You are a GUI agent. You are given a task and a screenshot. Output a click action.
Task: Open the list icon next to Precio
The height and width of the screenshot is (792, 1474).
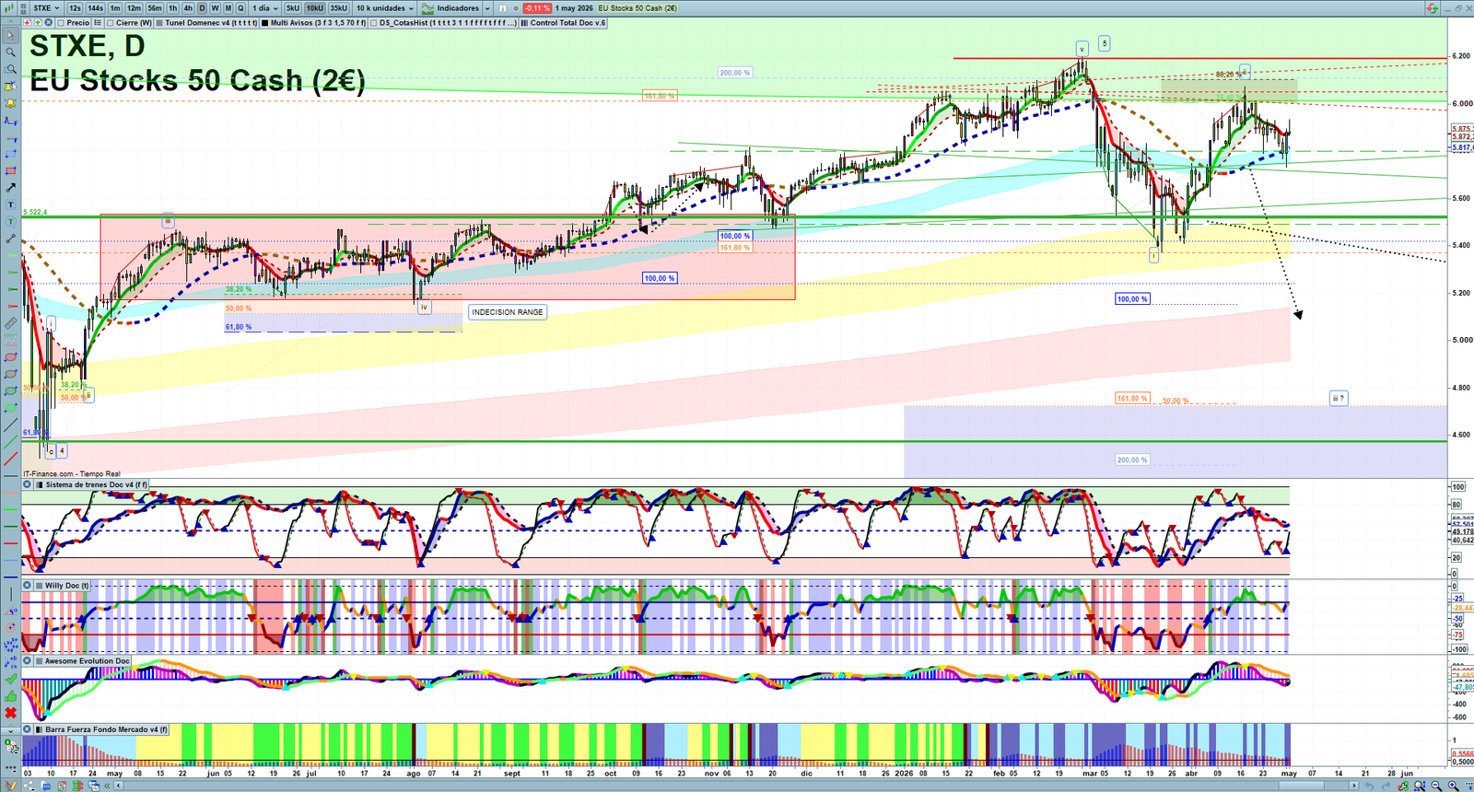98,22
